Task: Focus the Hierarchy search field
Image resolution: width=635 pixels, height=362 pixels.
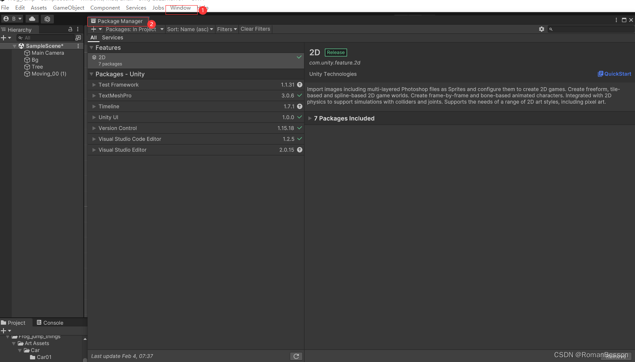Action: pyautogui.click(x=45, y=38)
